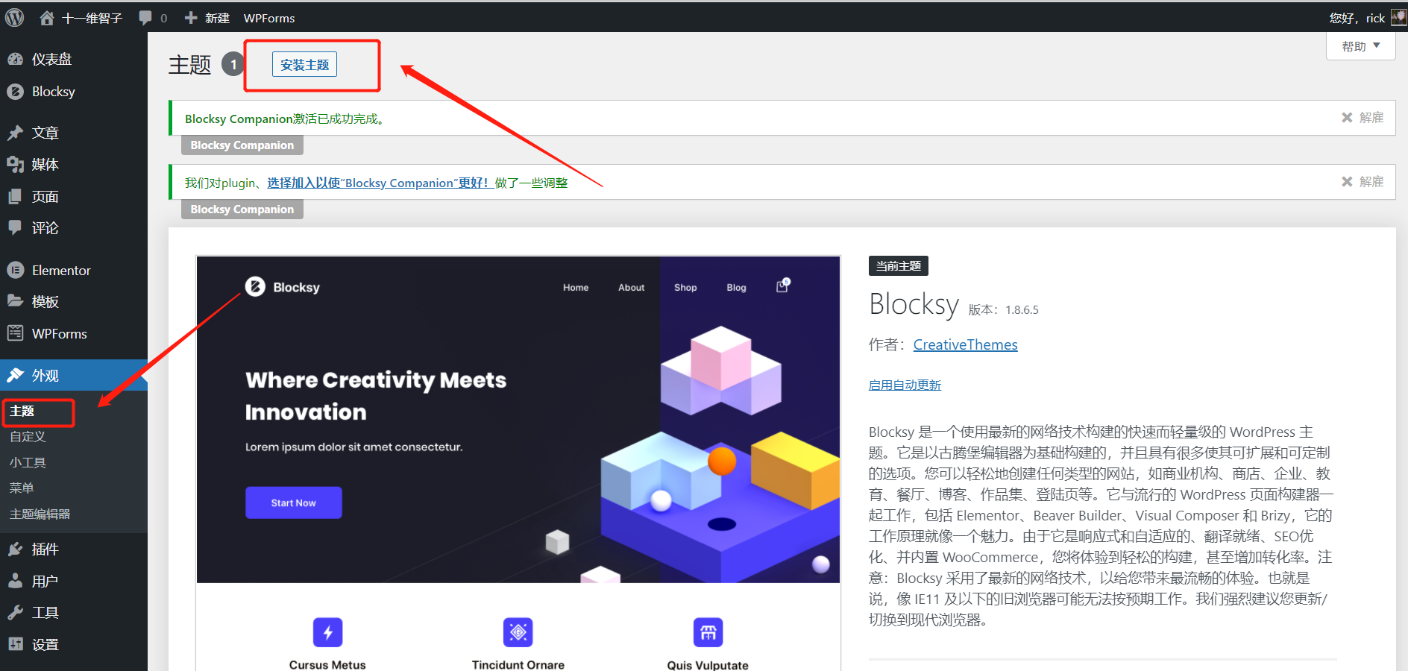Dismiss the Blocksy Companion activation notice
Image resolution: width=1408 pixels, height=671 pixels.
click(1363, 118)
